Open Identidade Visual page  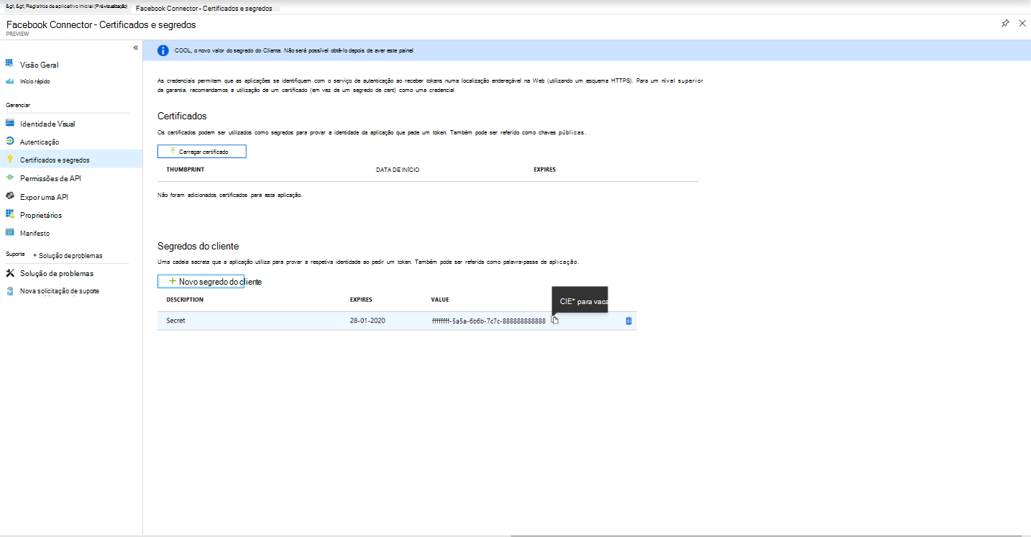[47, 124]
